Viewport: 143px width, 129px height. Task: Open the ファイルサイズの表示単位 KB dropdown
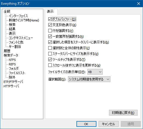click(95, 72)
